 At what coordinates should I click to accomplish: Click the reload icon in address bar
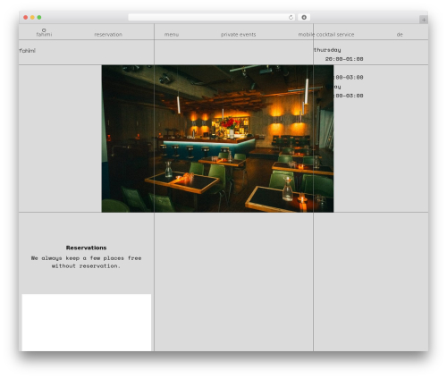[x=291, y=18]
